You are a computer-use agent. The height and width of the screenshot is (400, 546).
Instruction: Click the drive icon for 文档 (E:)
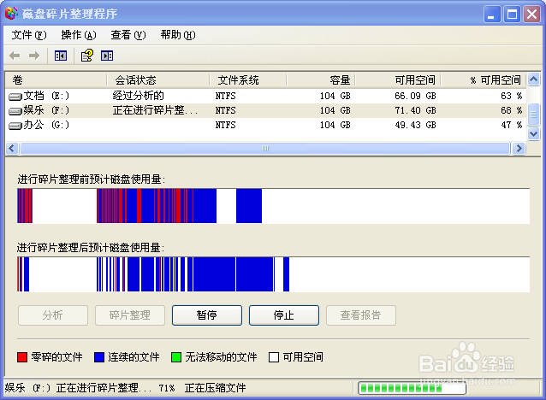(x=15, y=97)
